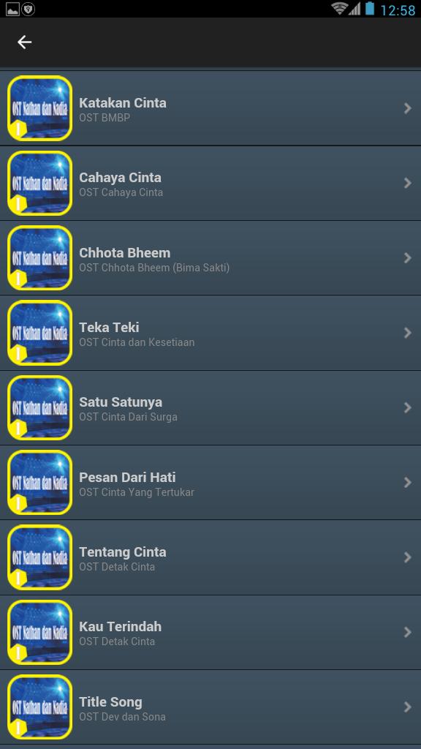The height and width of the screenshot is (749, 421).
Task: Select the Kau Terindah list entry
Action: coord(210,633)
